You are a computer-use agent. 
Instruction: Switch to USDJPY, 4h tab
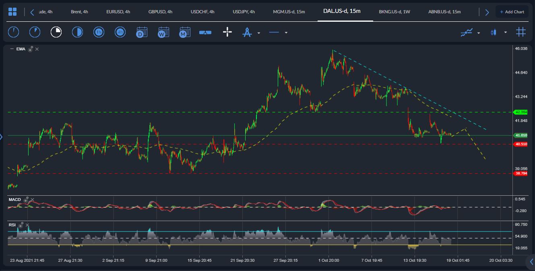click(x=244, y=12)
